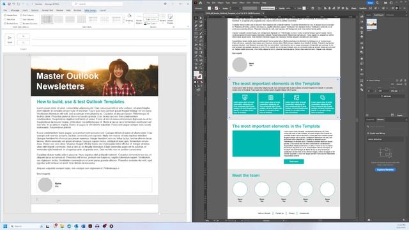Switch to the Asset Export panel tab
This screenshot has height=230, width=409.
tap(379, 15)
